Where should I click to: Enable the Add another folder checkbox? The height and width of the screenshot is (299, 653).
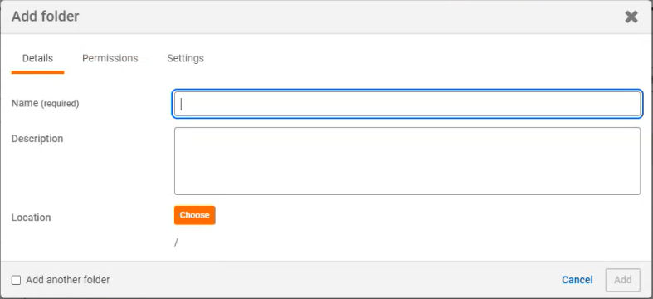point(16,280)
